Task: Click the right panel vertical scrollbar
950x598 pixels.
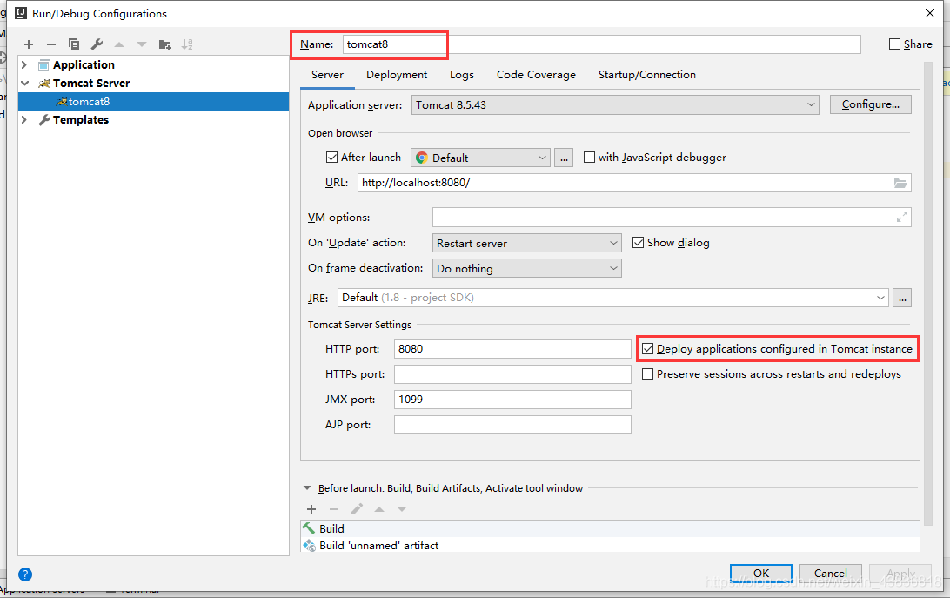Action: tap(927, 294)
